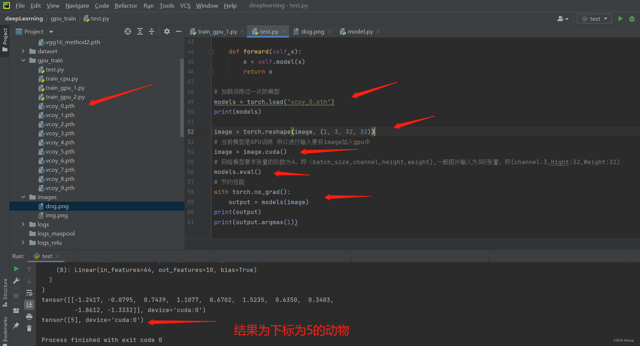This screenshot has width=640, height=346.
Task: Close the model.py editor tab
Action: click(x=378, y=32)
